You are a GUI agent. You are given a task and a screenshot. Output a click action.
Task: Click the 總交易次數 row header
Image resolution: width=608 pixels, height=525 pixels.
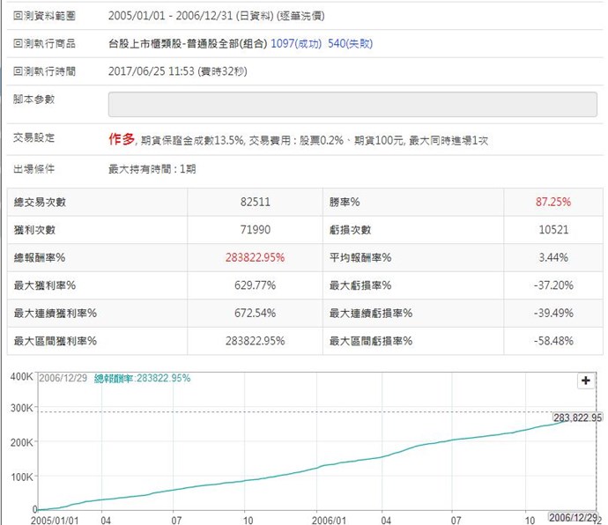point(39,203)
